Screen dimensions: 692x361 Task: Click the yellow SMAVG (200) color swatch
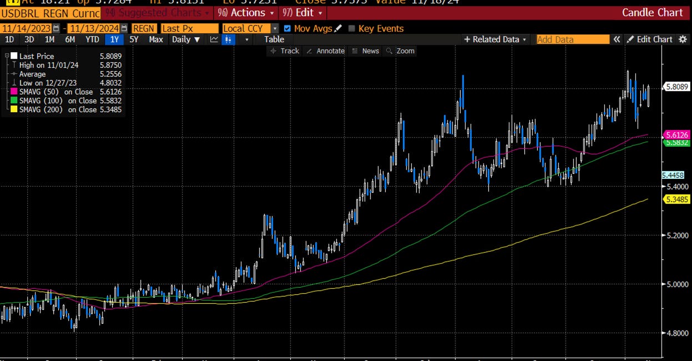point(14,109)
